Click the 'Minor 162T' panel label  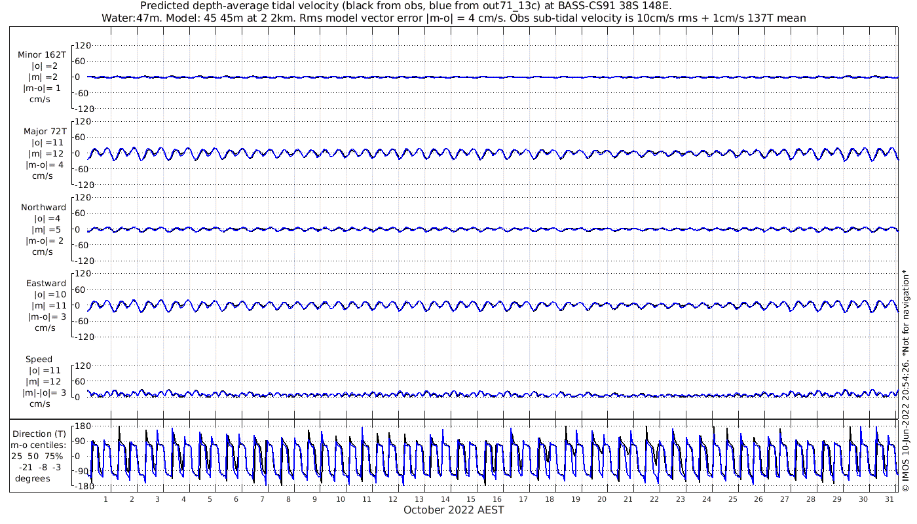coord(42,55)
